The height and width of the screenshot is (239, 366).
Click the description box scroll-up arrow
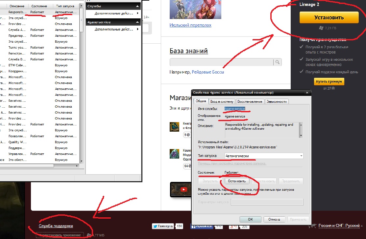301,125
